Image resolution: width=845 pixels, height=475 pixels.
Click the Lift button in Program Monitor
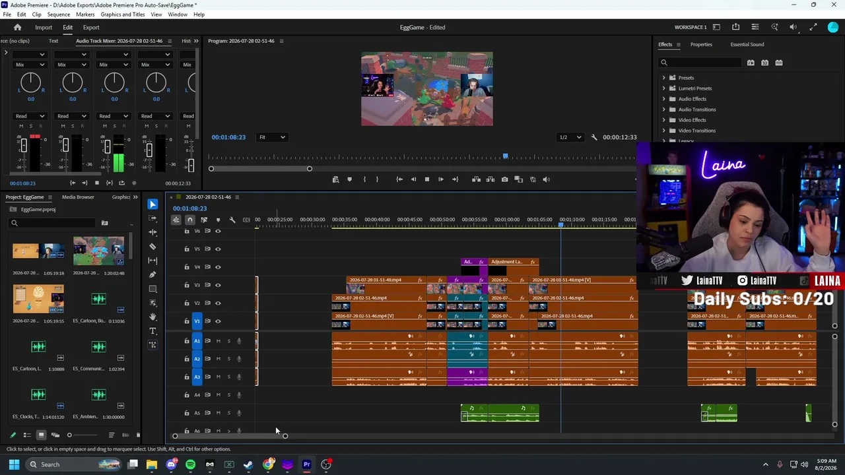coord(476,179)
